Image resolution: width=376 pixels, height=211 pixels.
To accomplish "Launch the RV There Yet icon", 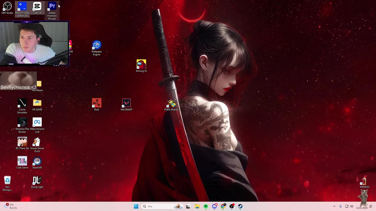I will tap(22, 143).
